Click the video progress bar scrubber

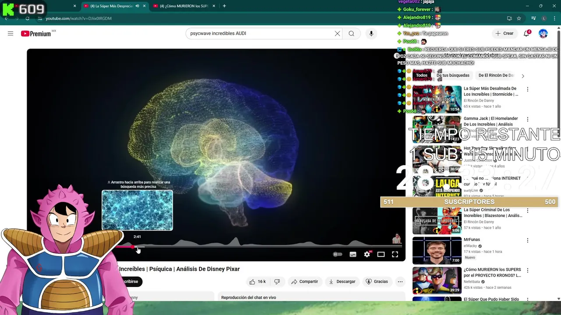[x=134, y=247]
